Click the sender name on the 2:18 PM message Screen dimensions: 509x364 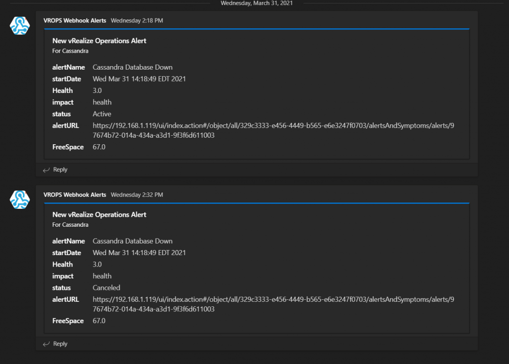point(75,20)
